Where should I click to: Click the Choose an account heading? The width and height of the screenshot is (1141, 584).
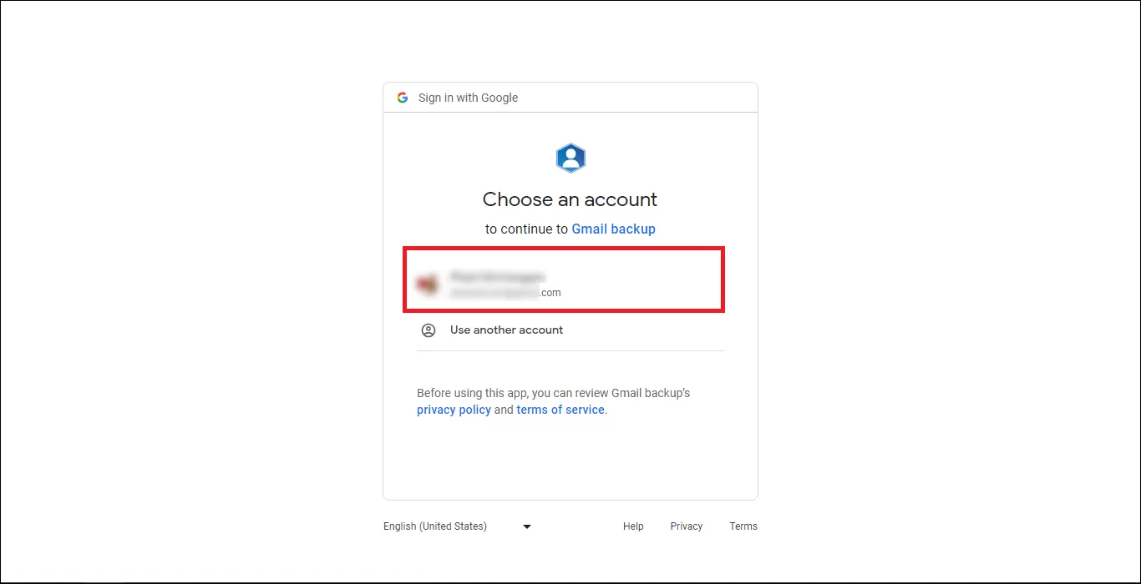[570, 199]
